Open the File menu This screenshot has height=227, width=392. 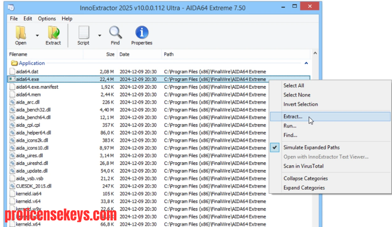pyautogui.click(x=14, y=18)
